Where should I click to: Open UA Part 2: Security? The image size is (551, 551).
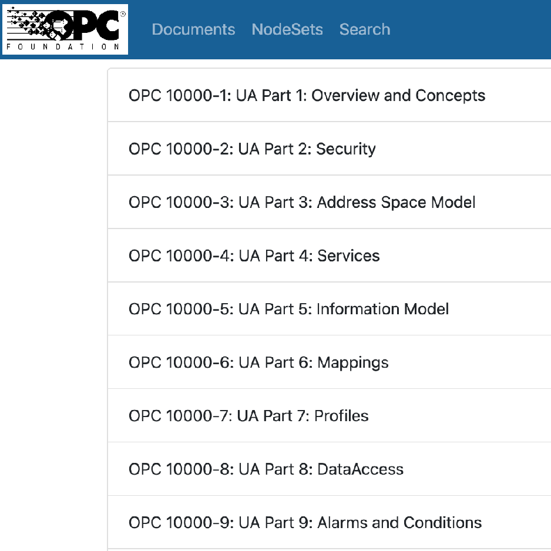click(x=252, y=149)
